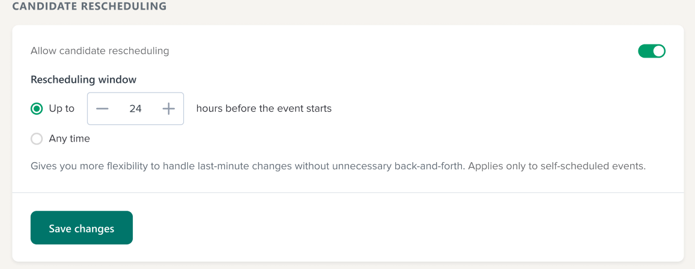Click the green dot inside selected radio
Image resolution: width=695 pixels, height=269 pixels.
tap(37, 109)
